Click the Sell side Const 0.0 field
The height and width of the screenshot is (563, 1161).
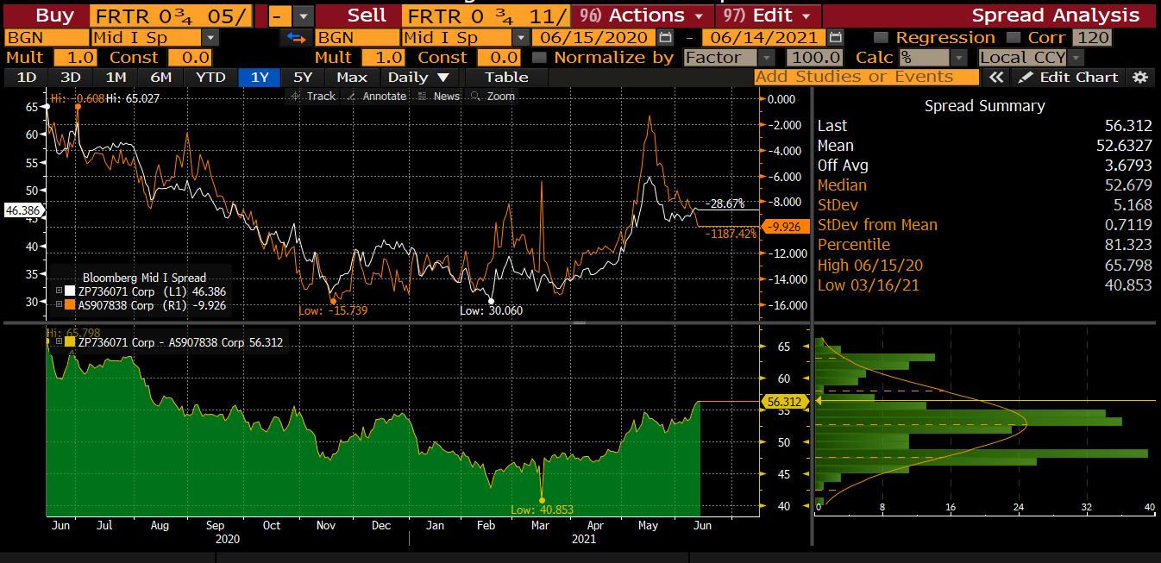point(499,58)
